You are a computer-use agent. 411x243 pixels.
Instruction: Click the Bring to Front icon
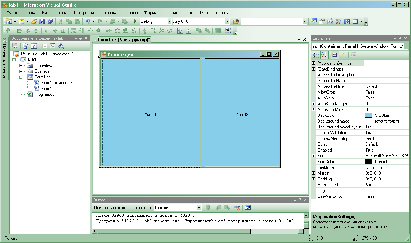pyautogui.click(x=199, y=31)
